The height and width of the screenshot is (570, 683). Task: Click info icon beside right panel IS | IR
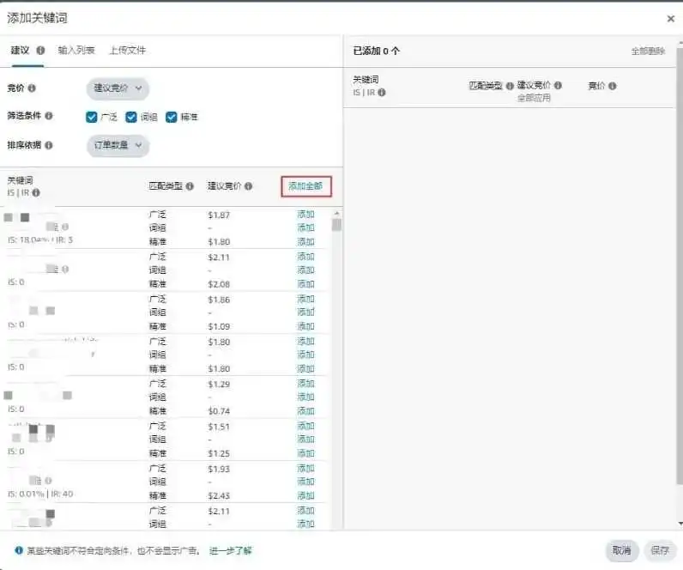382,93
